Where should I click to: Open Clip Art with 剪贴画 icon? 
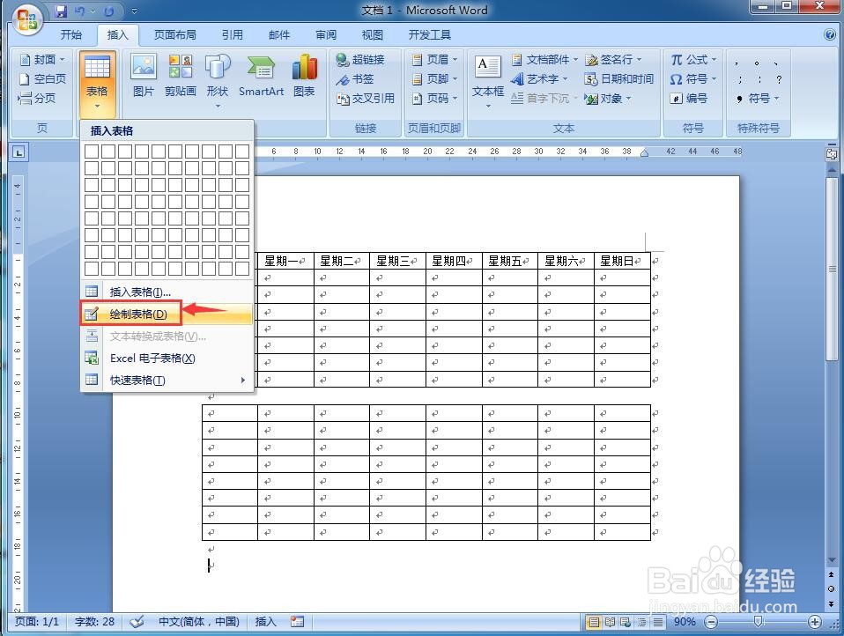[180, 75]
